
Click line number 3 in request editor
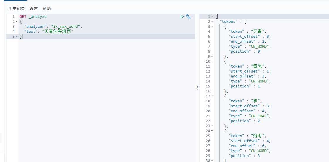pyautogui.click(x=14, y=27)
